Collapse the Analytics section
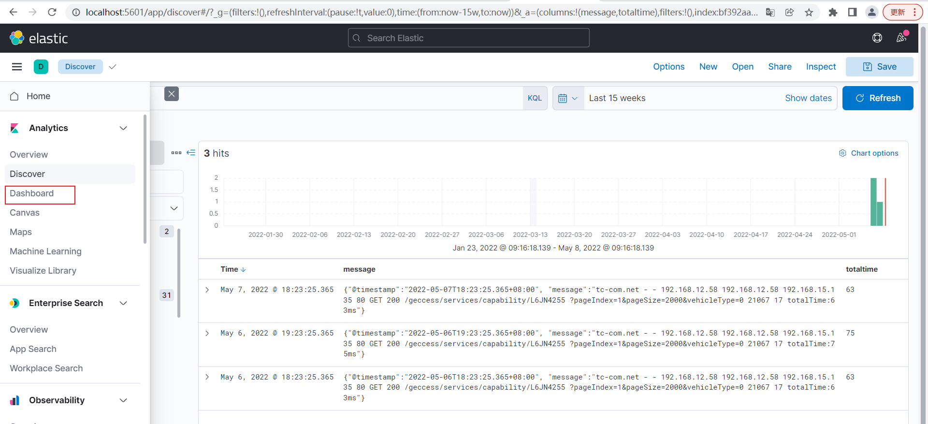 (x=123, y=128)
